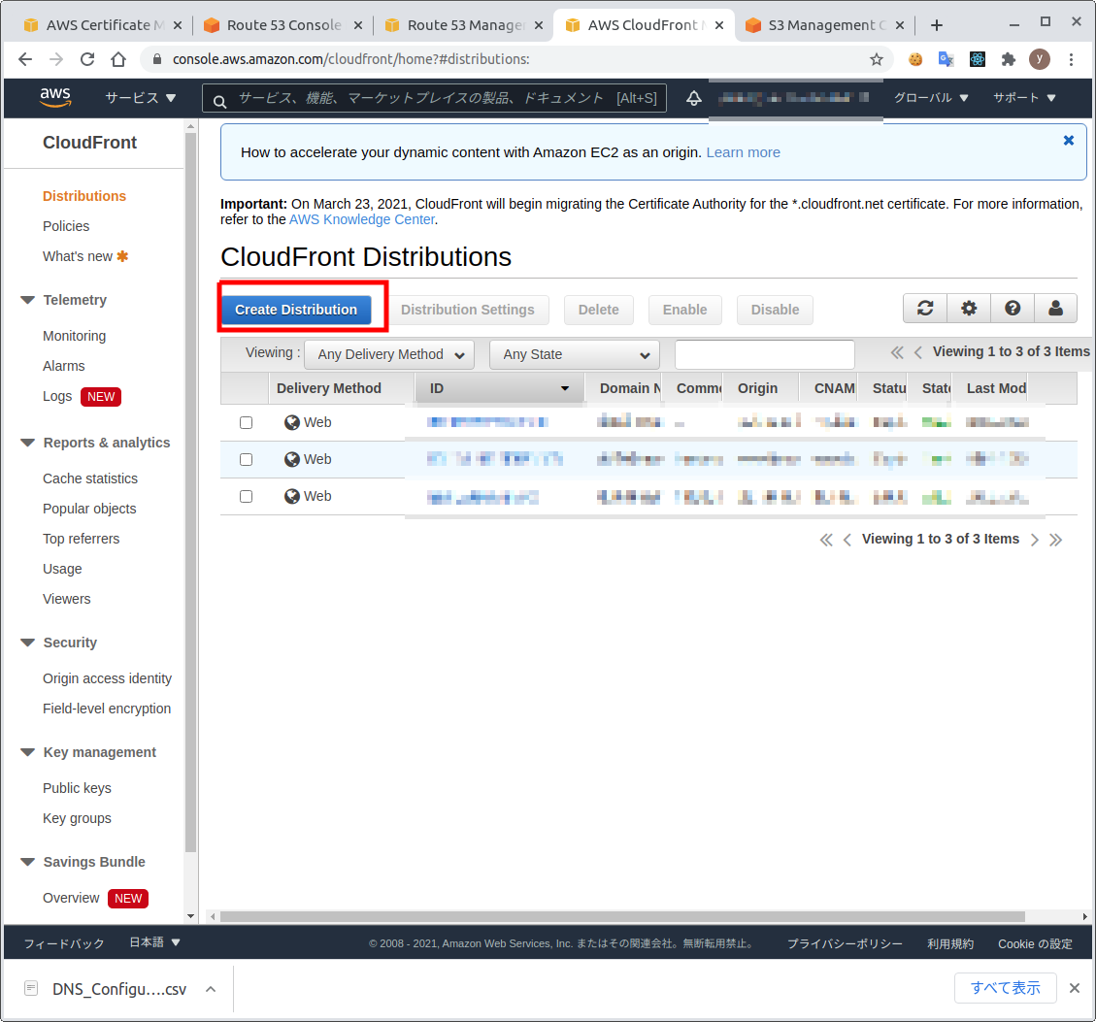Open the 日本語 language selector
This screenshot has height=1022, width=1096.
tap(154, 942)
